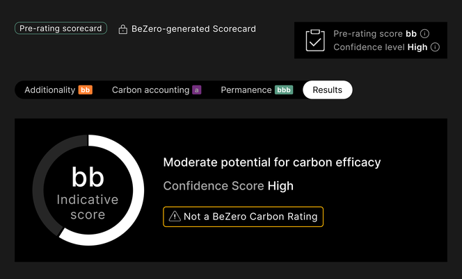Screen dimensions: 462x279
Task: Click the clipboard checkmark icon
Action: 315,40
